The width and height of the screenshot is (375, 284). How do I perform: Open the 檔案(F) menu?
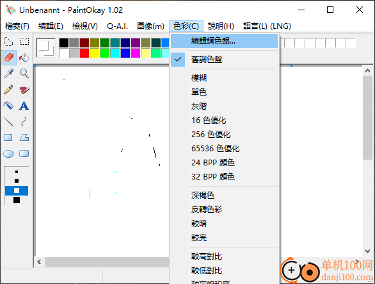pos(17,26)
